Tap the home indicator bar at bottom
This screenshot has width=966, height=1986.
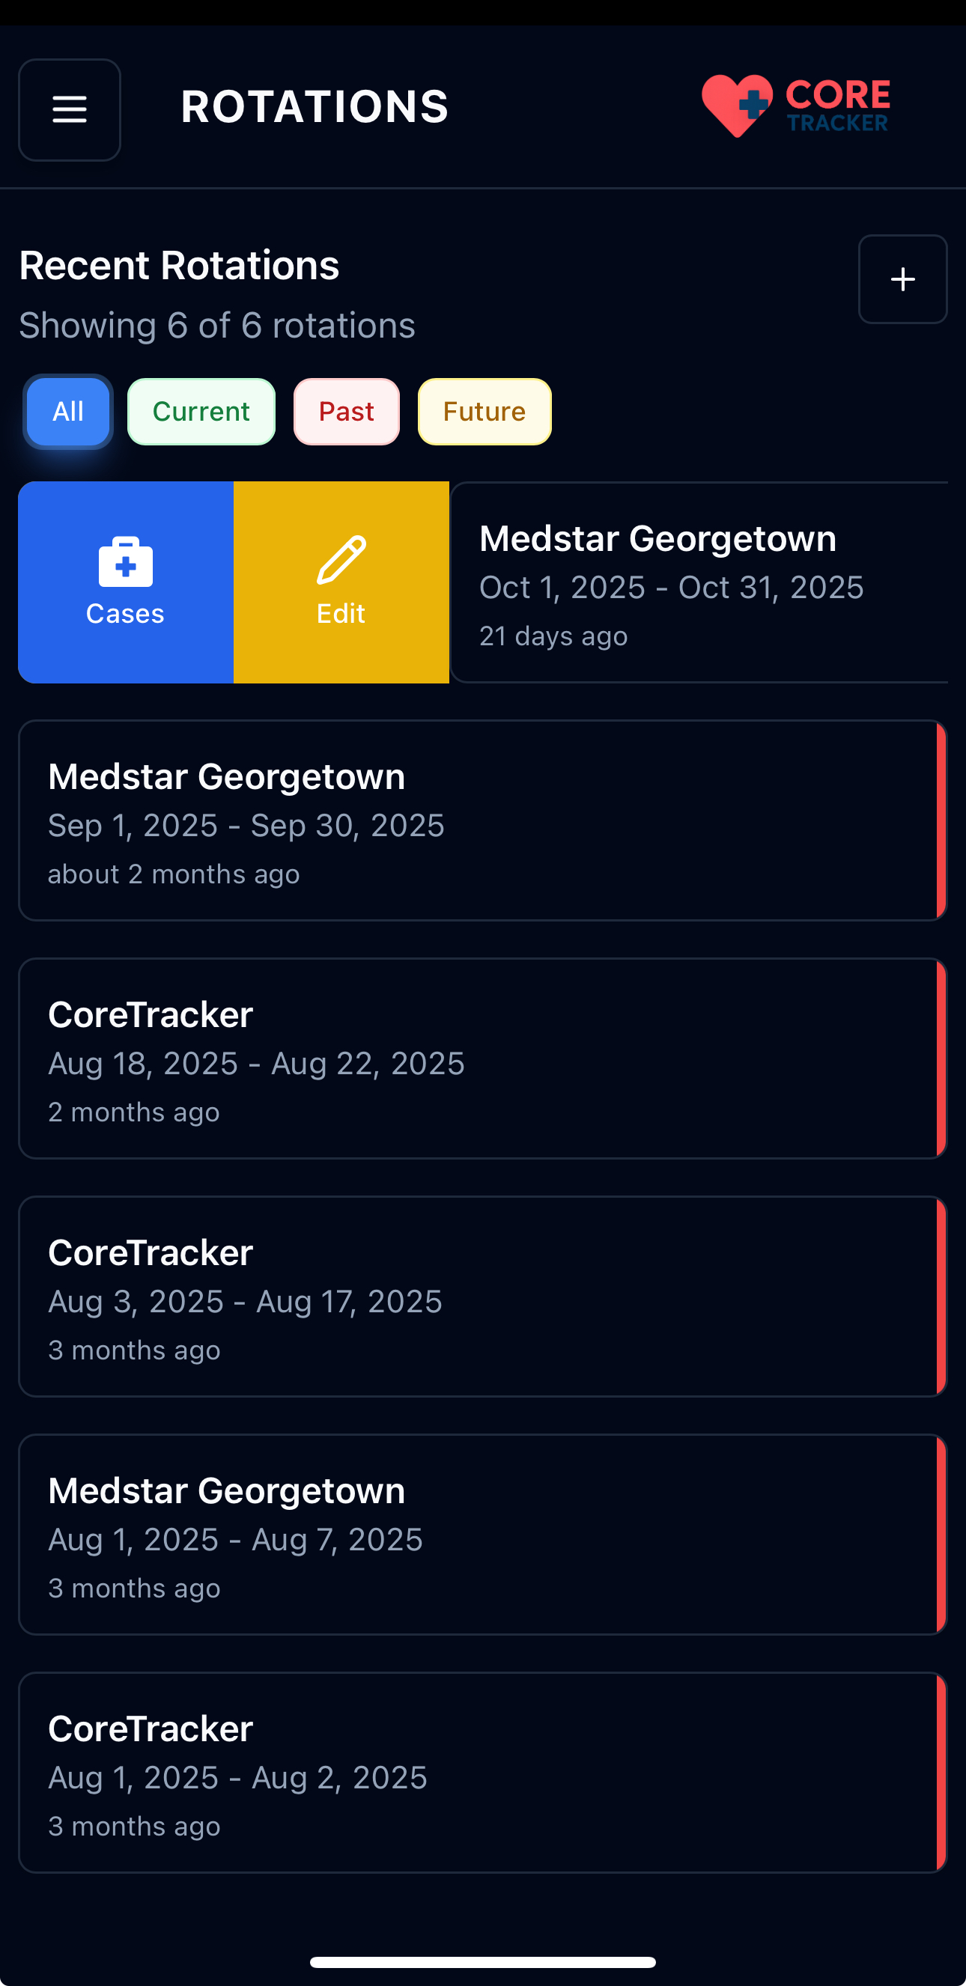[482, 1962]
